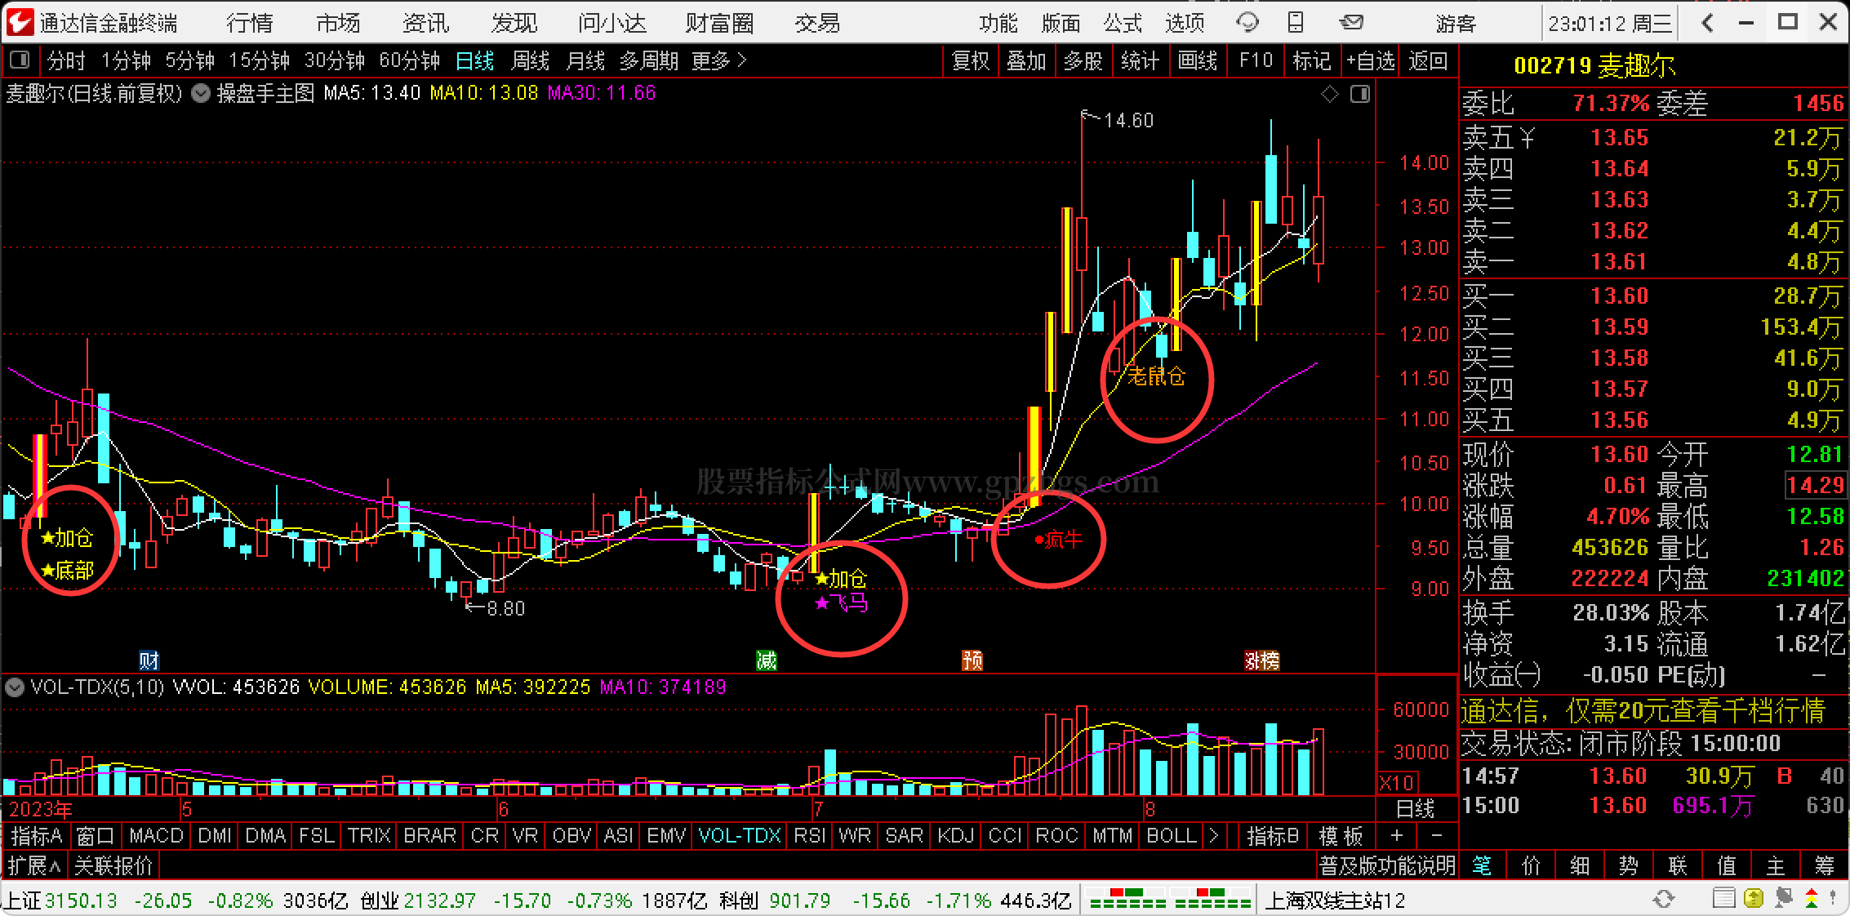
Task: Expand the 更多 > periods menu
Action: 718,60
